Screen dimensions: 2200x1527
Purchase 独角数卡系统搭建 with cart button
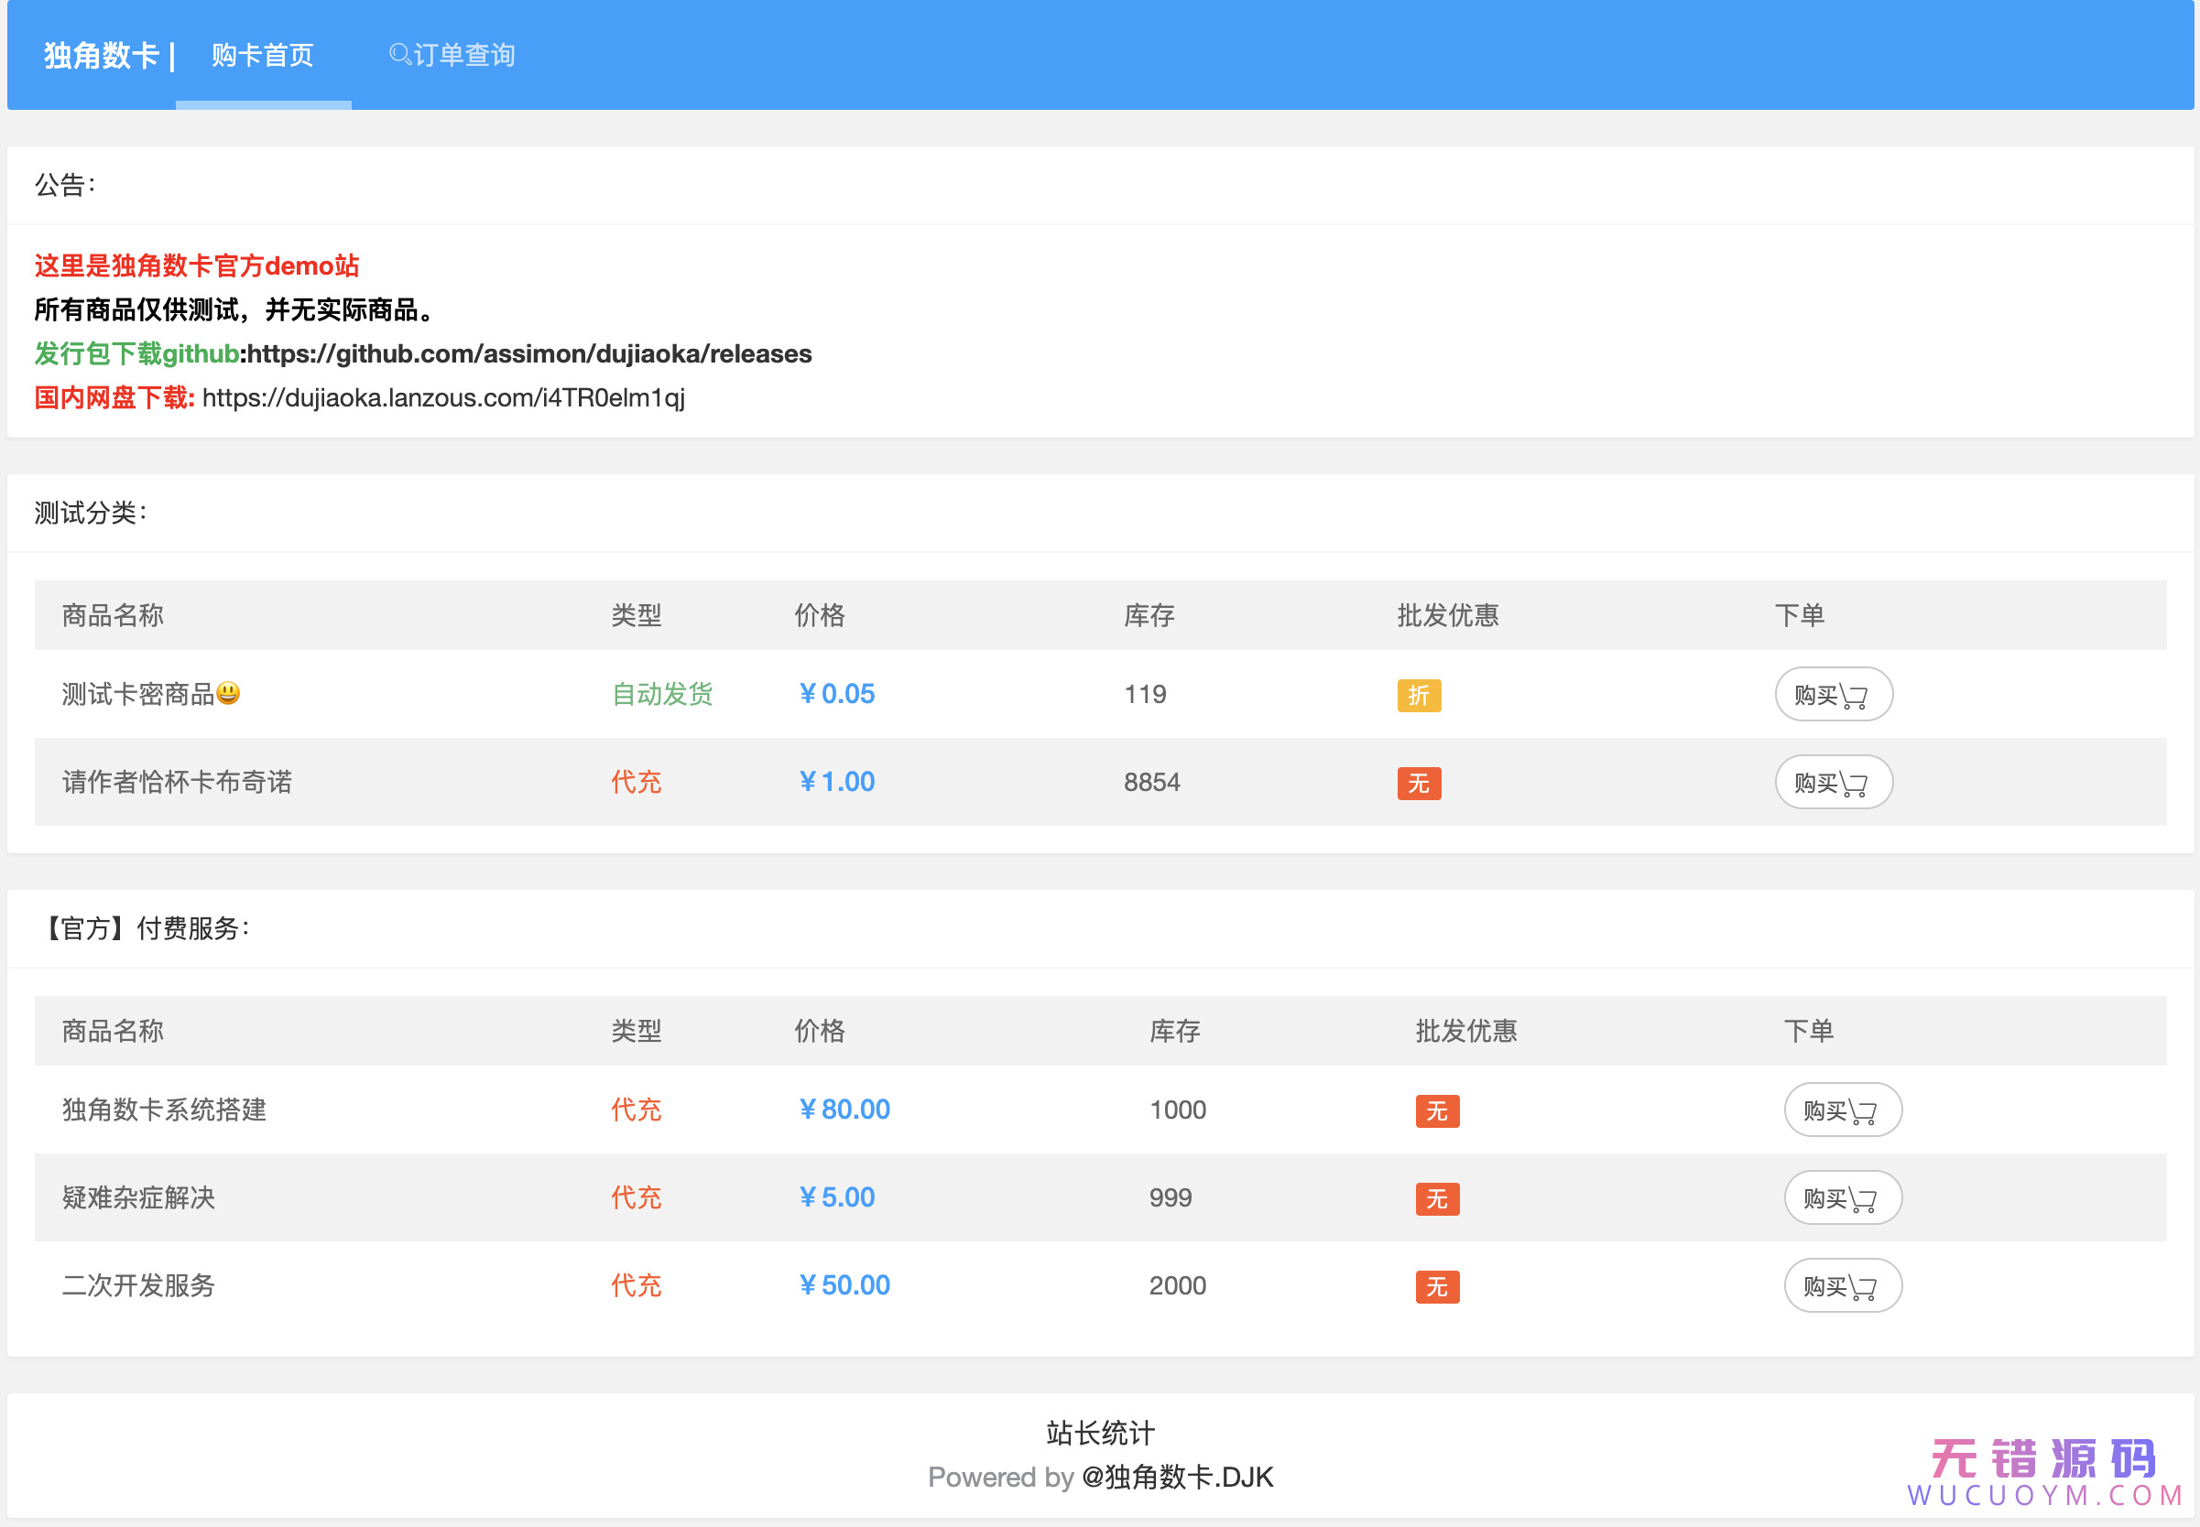(x=1842, y=1110)
